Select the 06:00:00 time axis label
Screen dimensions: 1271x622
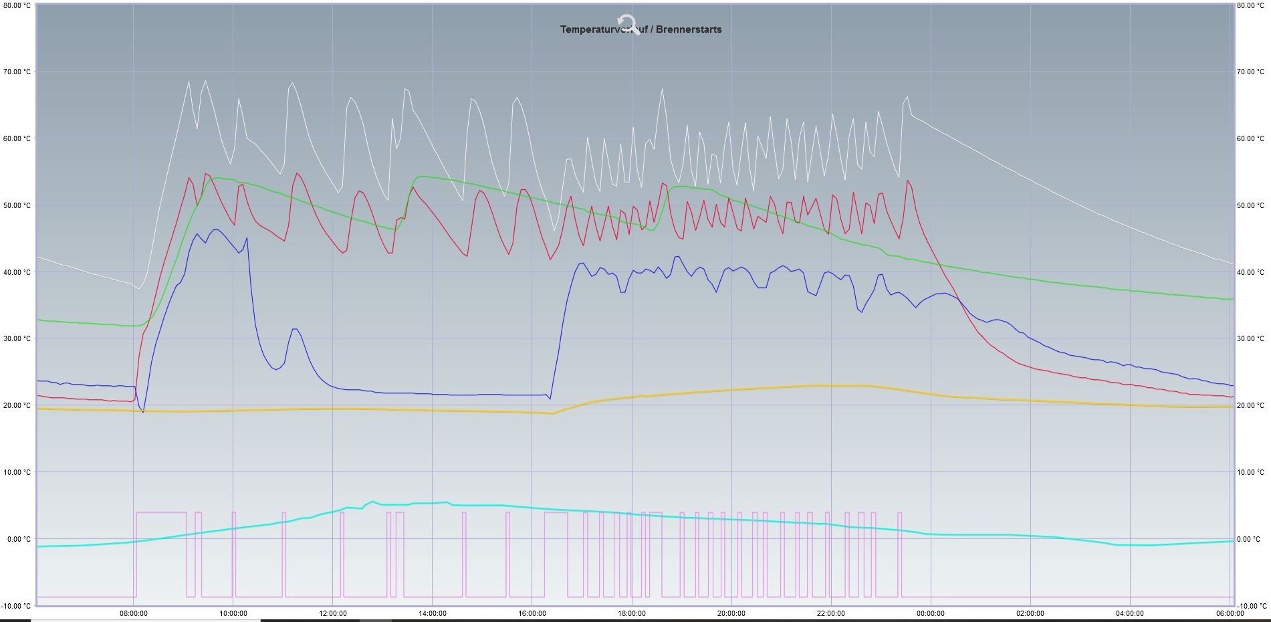pyautogui.click(x=1230, y=613)
